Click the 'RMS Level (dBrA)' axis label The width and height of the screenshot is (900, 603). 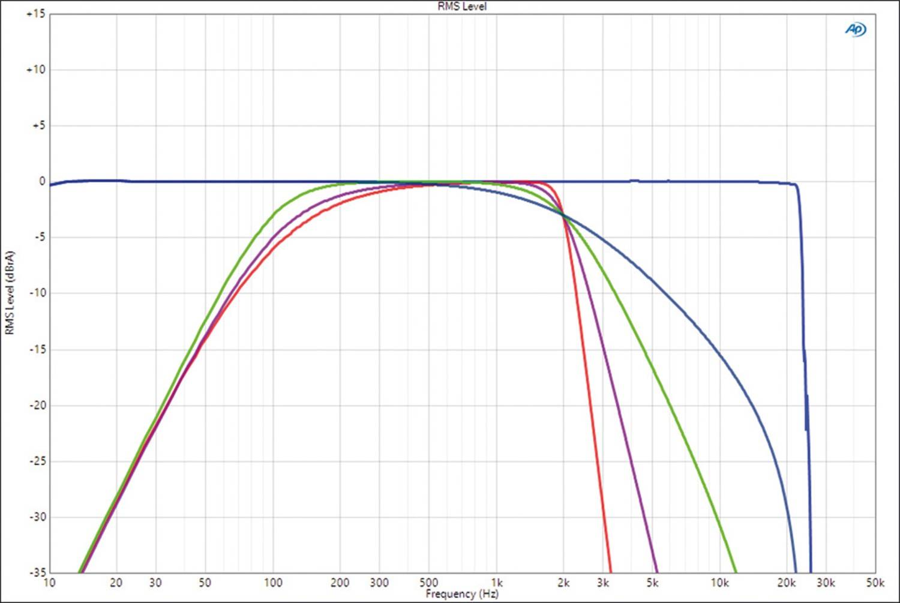click(x=10, y=293)
